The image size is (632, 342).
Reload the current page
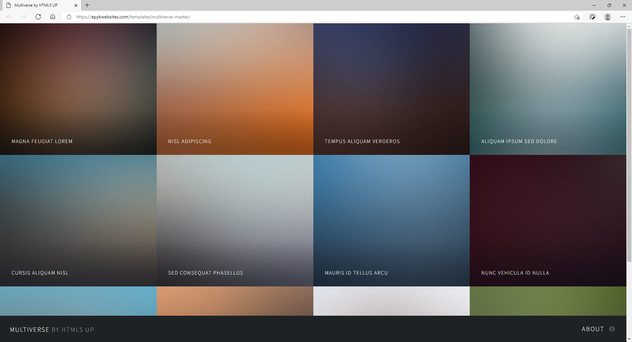tap(38, 17)
